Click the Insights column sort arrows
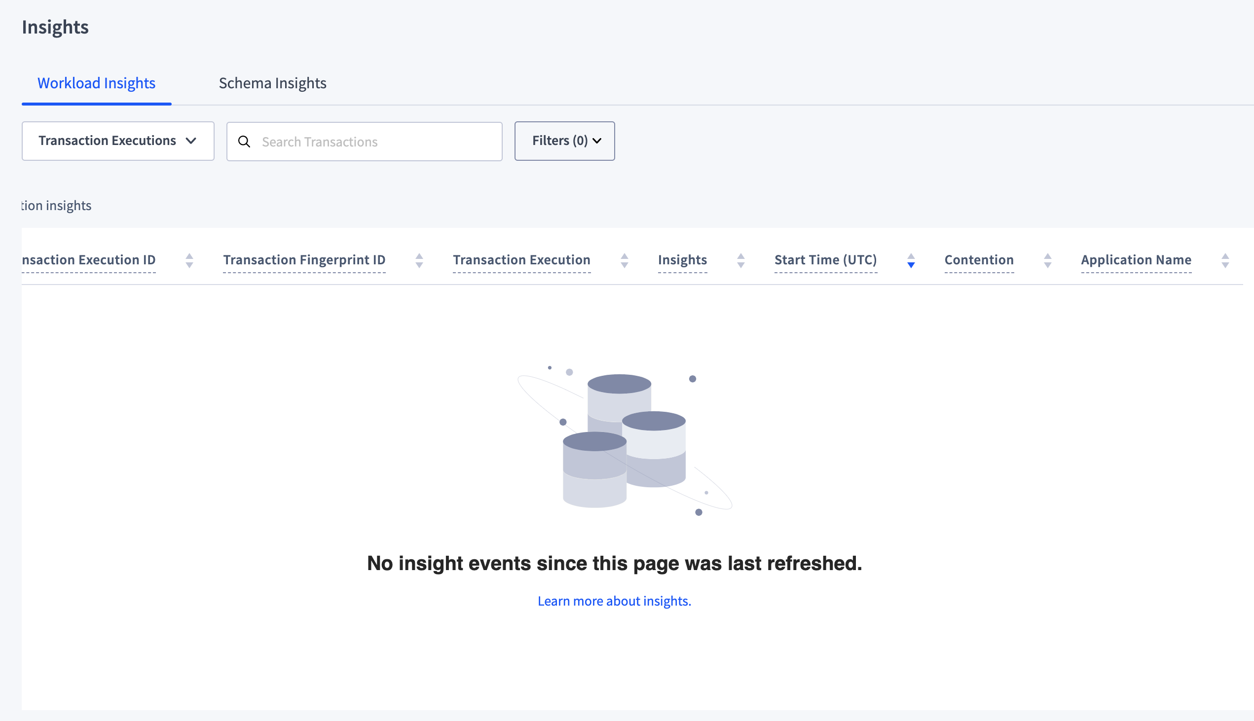 point(740,260)
